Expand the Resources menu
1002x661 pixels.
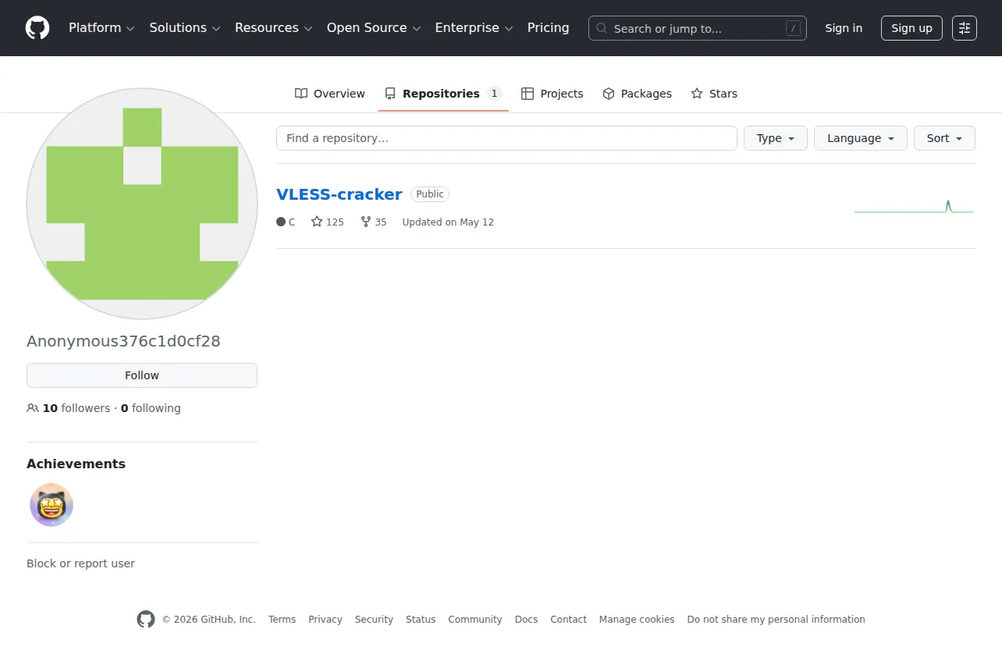tap(274, 28)
